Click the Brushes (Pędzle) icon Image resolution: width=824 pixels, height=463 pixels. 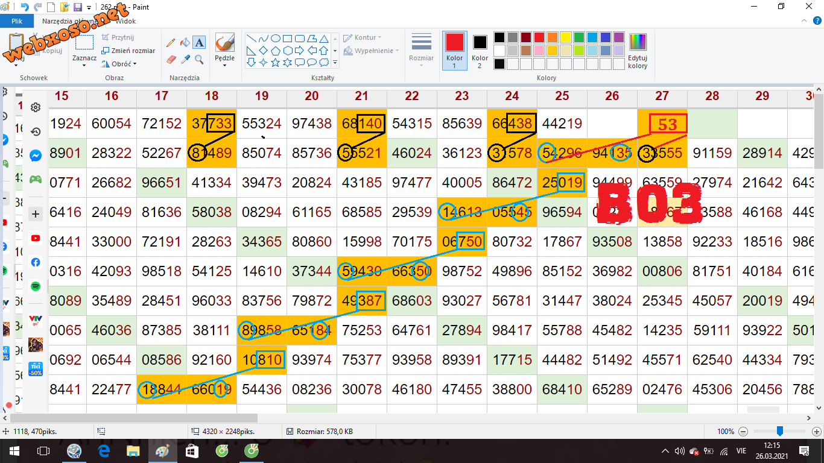point(224,43)
